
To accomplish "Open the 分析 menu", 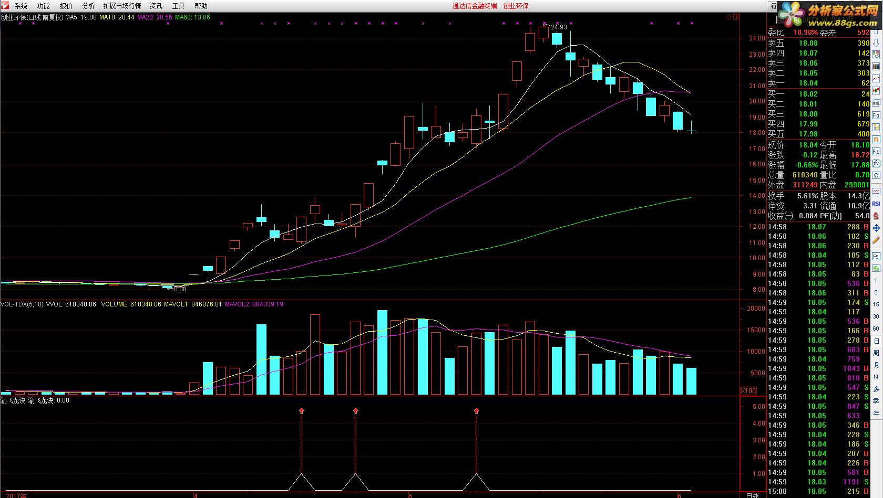I will [x=89, y=6].
